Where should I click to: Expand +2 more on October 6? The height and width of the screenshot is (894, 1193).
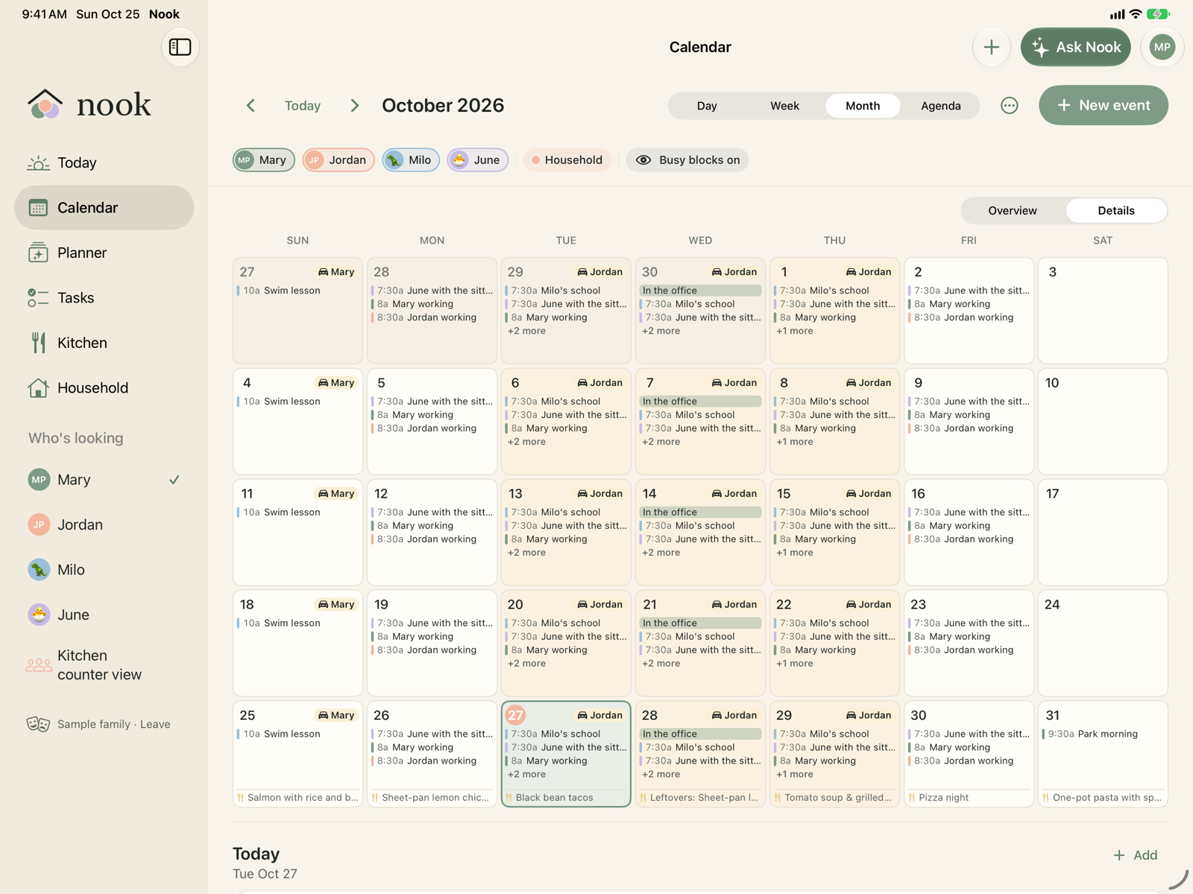click(526, 442)
